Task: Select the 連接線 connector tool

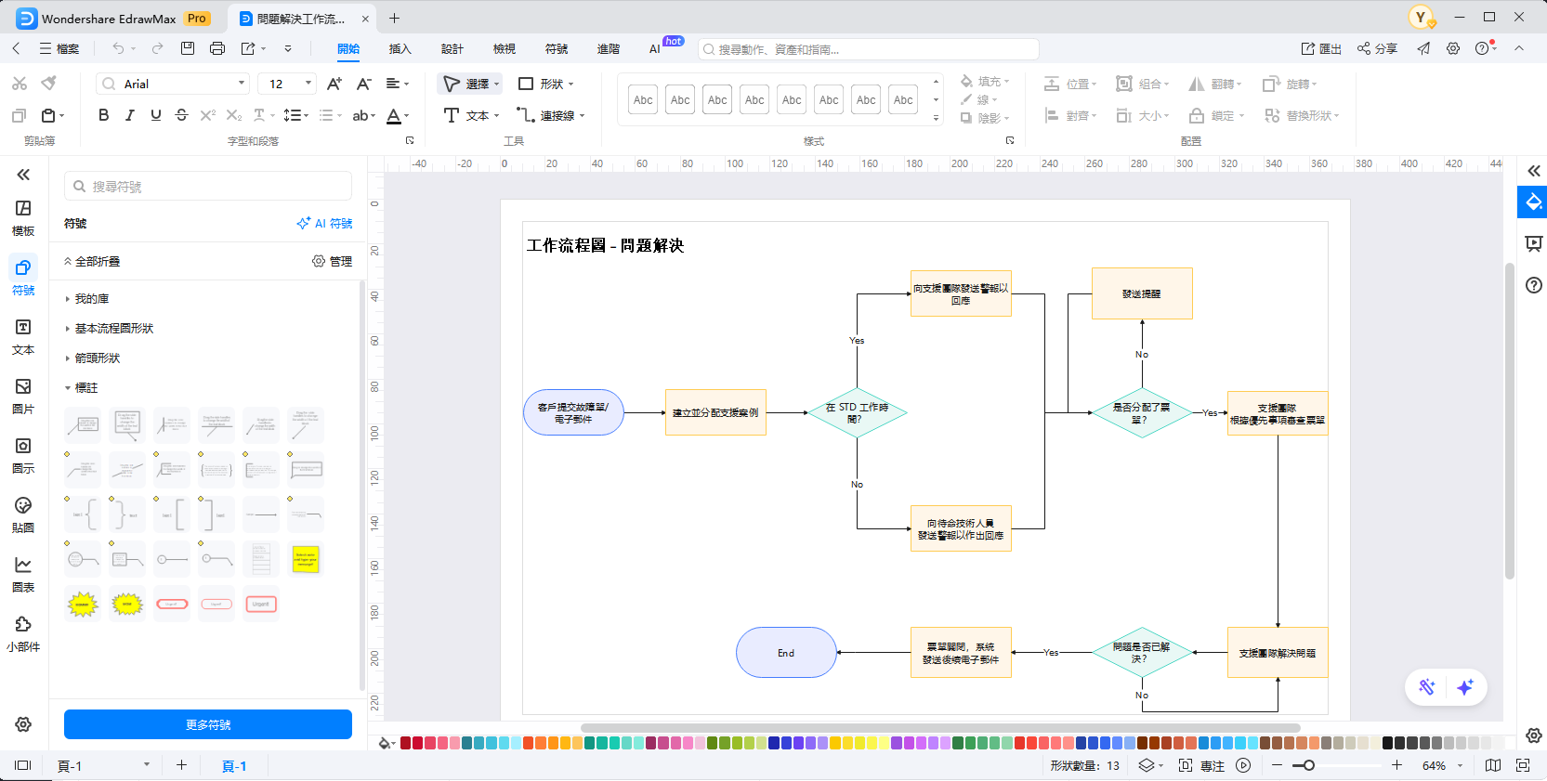Action: coord(551,115)
